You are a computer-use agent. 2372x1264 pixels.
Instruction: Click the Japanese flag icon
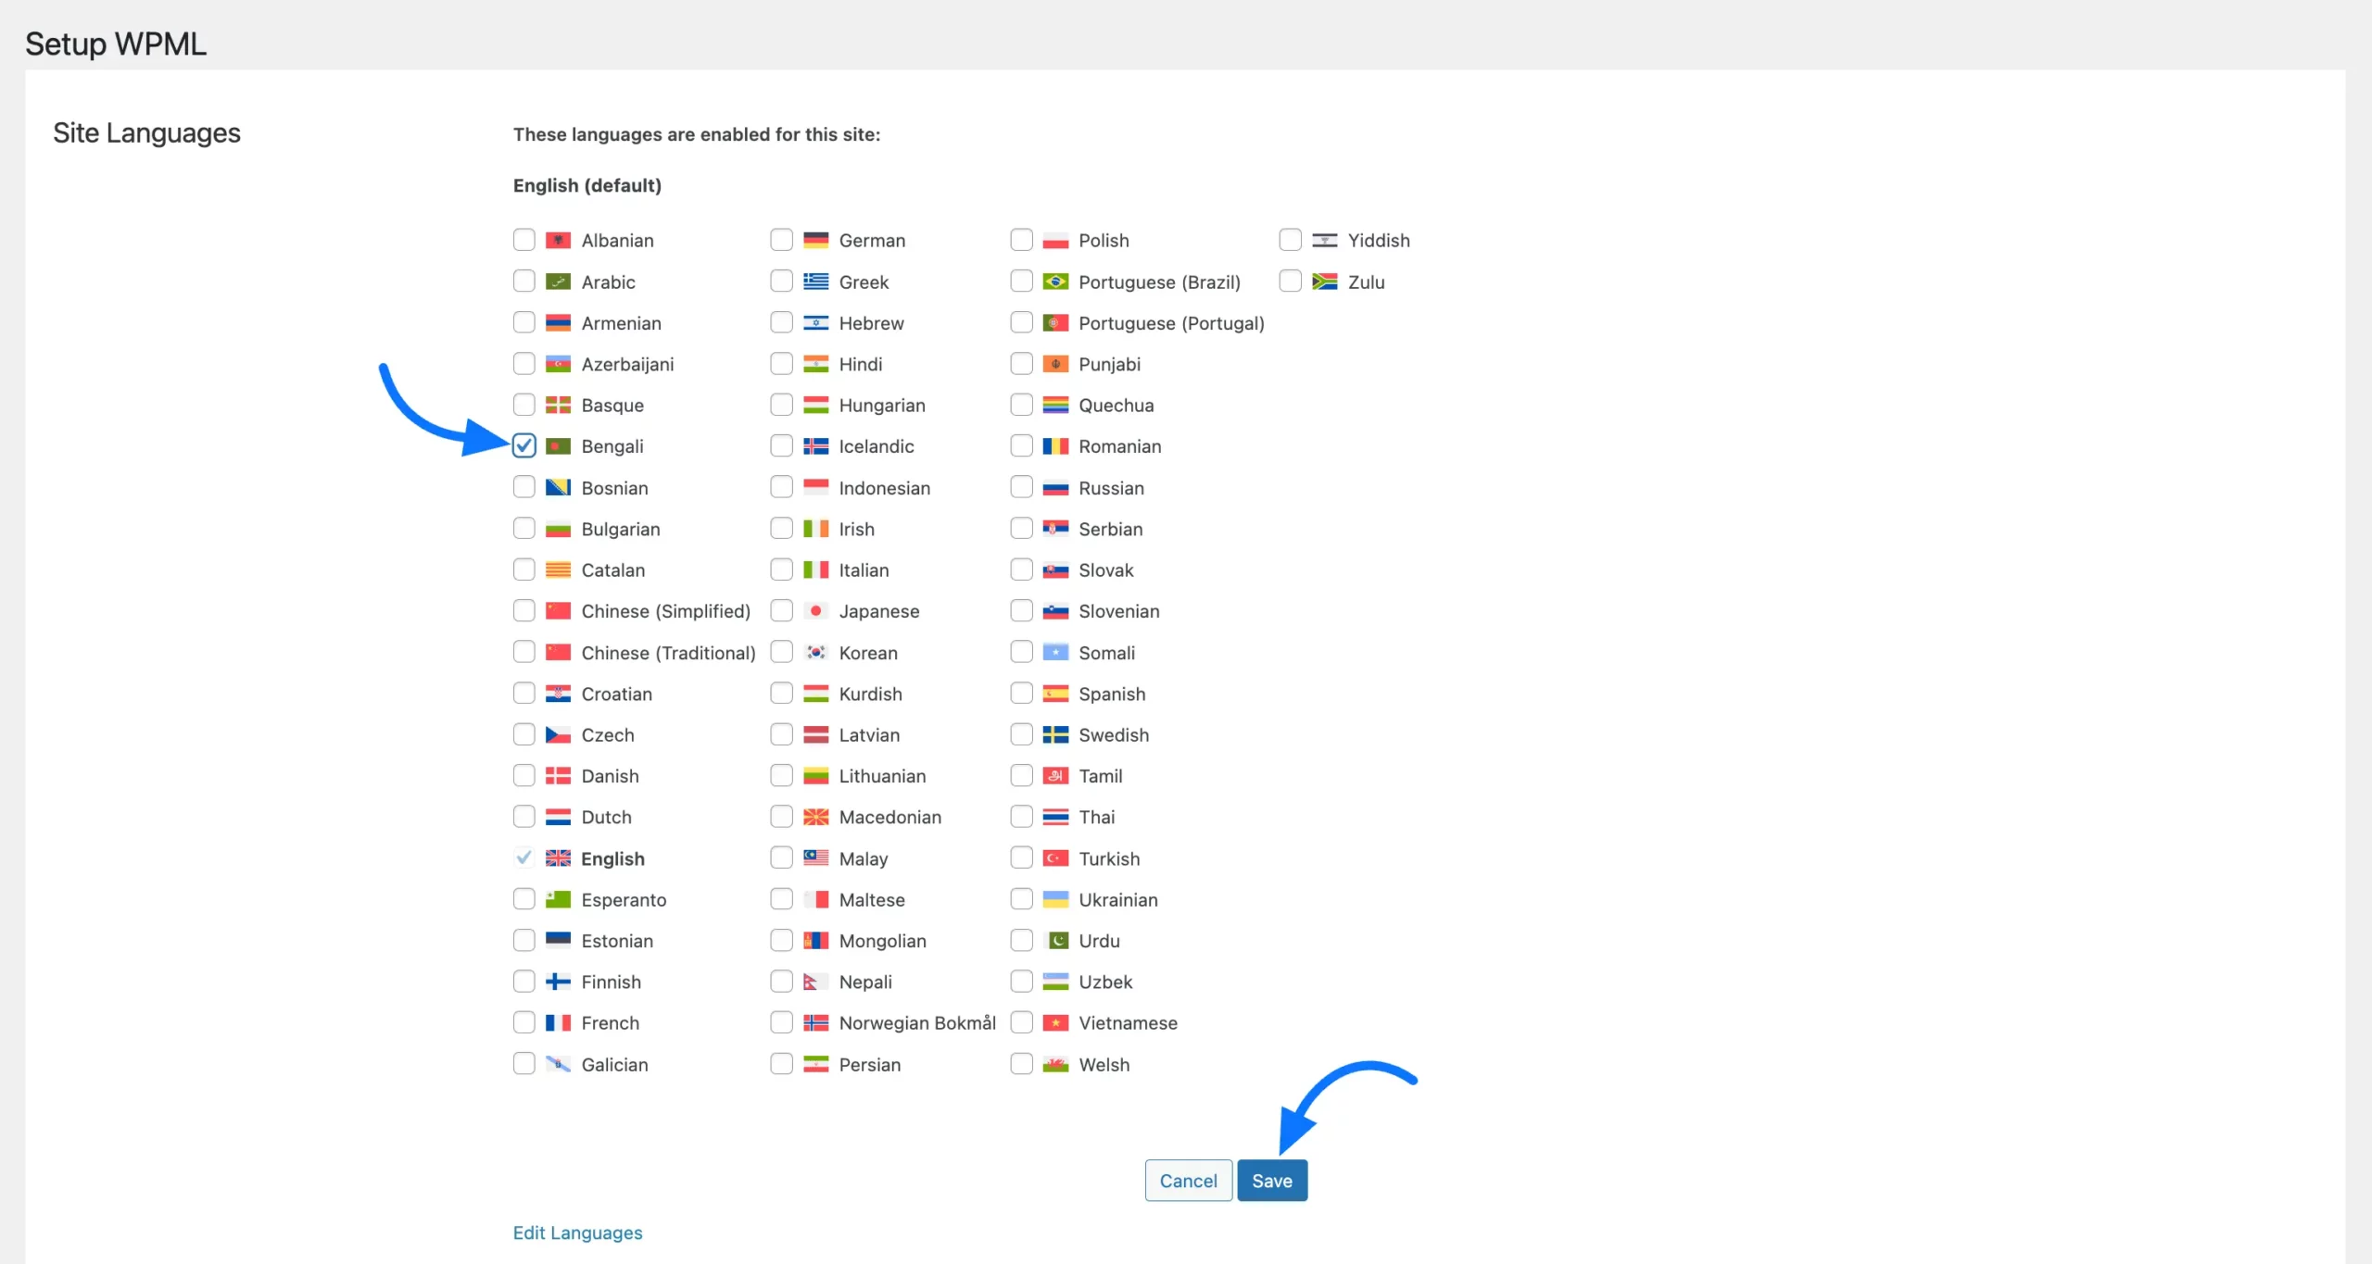(x=815, y=611)
